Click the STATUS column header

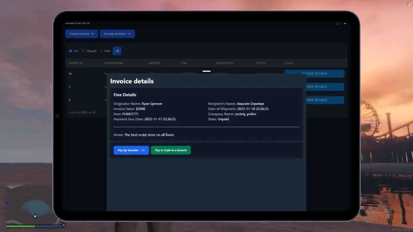(x=261, y=63)
